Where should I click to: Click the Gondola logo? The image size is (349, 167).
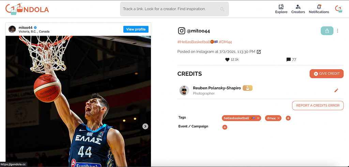(x=27, y=9)
